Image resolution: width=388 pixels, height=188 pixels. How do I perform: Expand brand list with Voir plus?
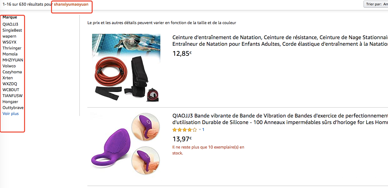click(11, 114)
